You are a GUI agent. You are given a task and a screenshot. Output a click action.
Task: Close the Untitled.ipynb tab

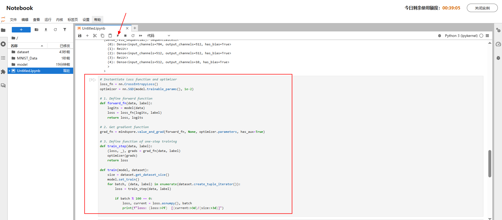(x=127, y=28)
